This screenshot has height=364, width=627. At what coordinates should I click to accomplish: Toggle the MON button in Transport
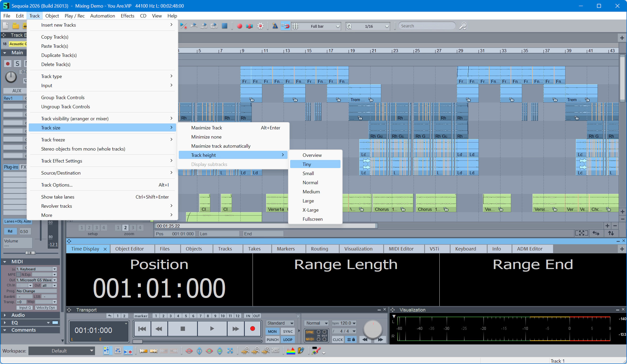point(272,331)
